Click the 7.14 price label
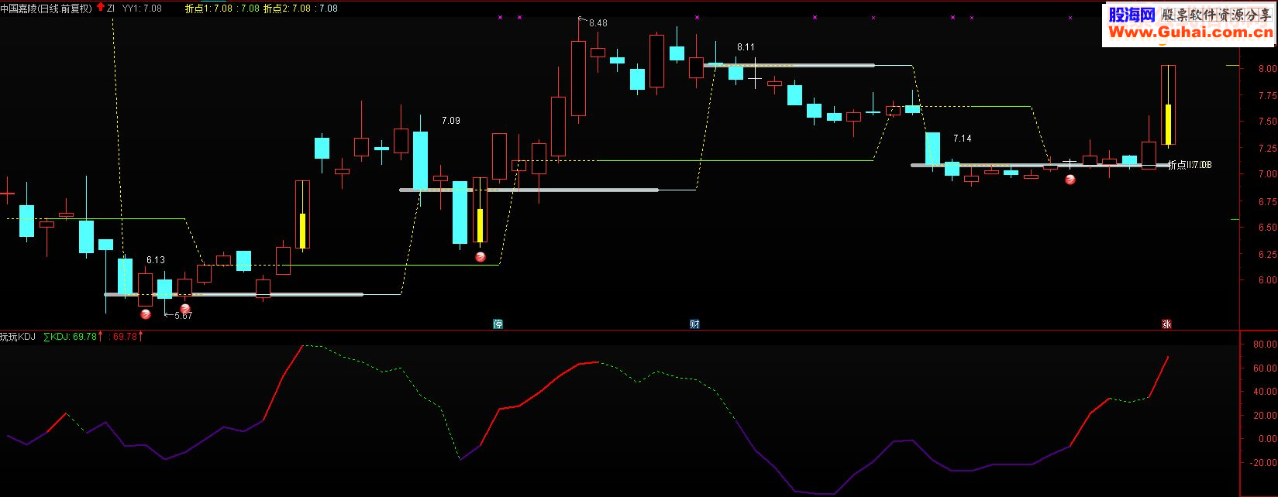 (x=963, y=139)
